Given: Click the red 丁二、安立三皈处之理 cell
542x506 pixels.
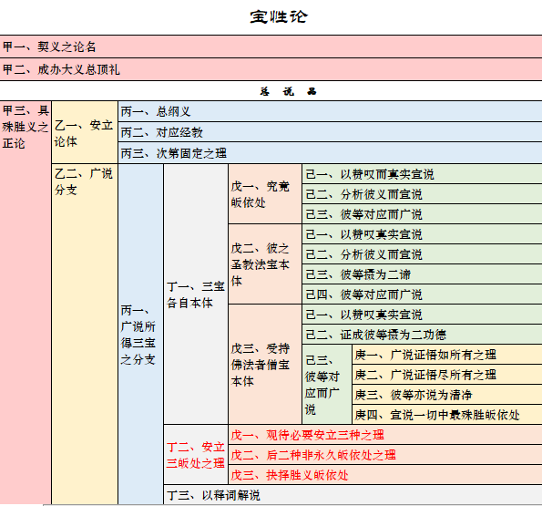Looking at the screenshot, I should [x=196, y=455].
